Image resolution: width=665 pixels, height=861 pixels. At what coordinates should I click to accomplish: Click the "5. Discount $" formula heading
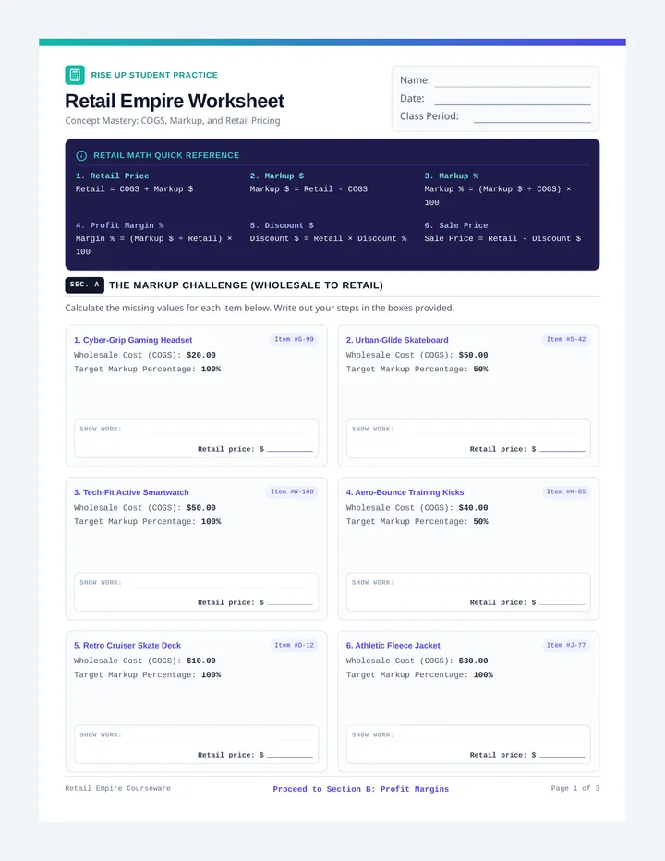(x=282, y=225)
